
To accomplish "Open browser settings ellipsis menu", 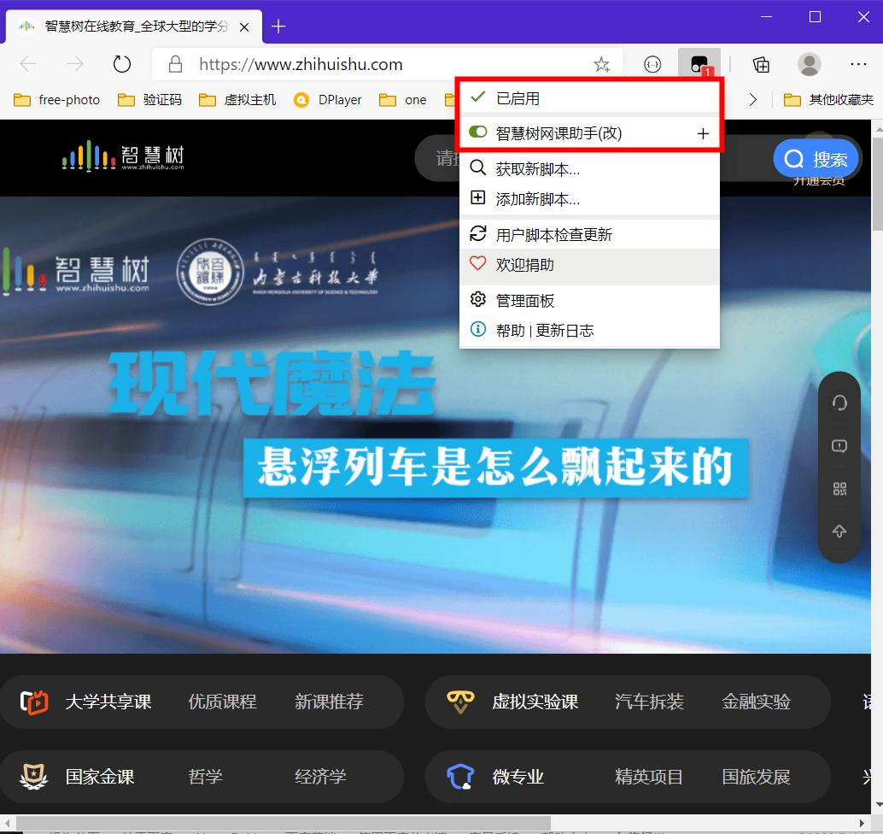I will click(858, 64).
